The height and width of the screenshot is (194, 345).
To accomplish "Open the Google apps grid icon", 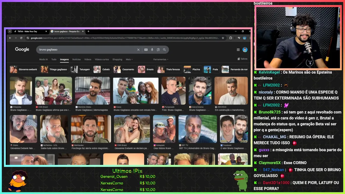I will [238, 50].
